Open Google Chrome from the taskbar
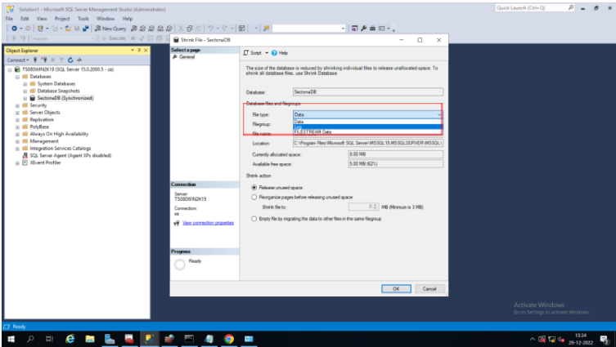 (x=228, y=338)
